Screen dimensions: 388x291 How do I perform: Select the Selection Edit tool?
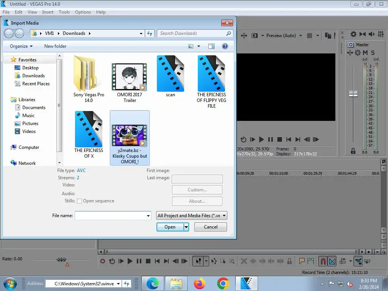(223, 261)
